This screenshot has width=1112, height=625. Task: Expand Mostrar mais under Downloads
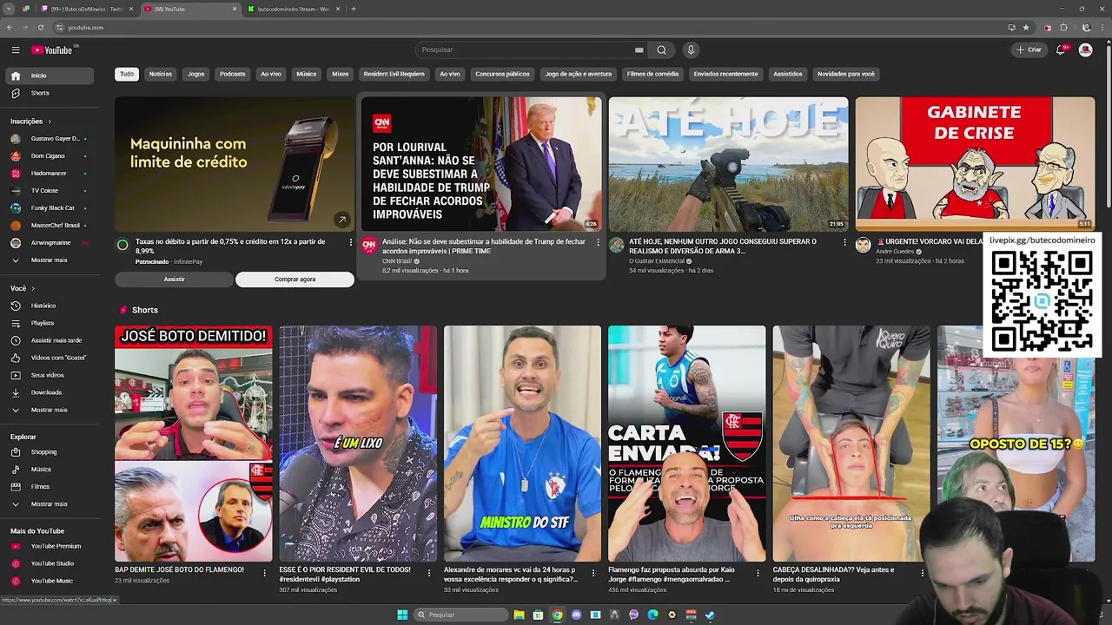(51, 410)
